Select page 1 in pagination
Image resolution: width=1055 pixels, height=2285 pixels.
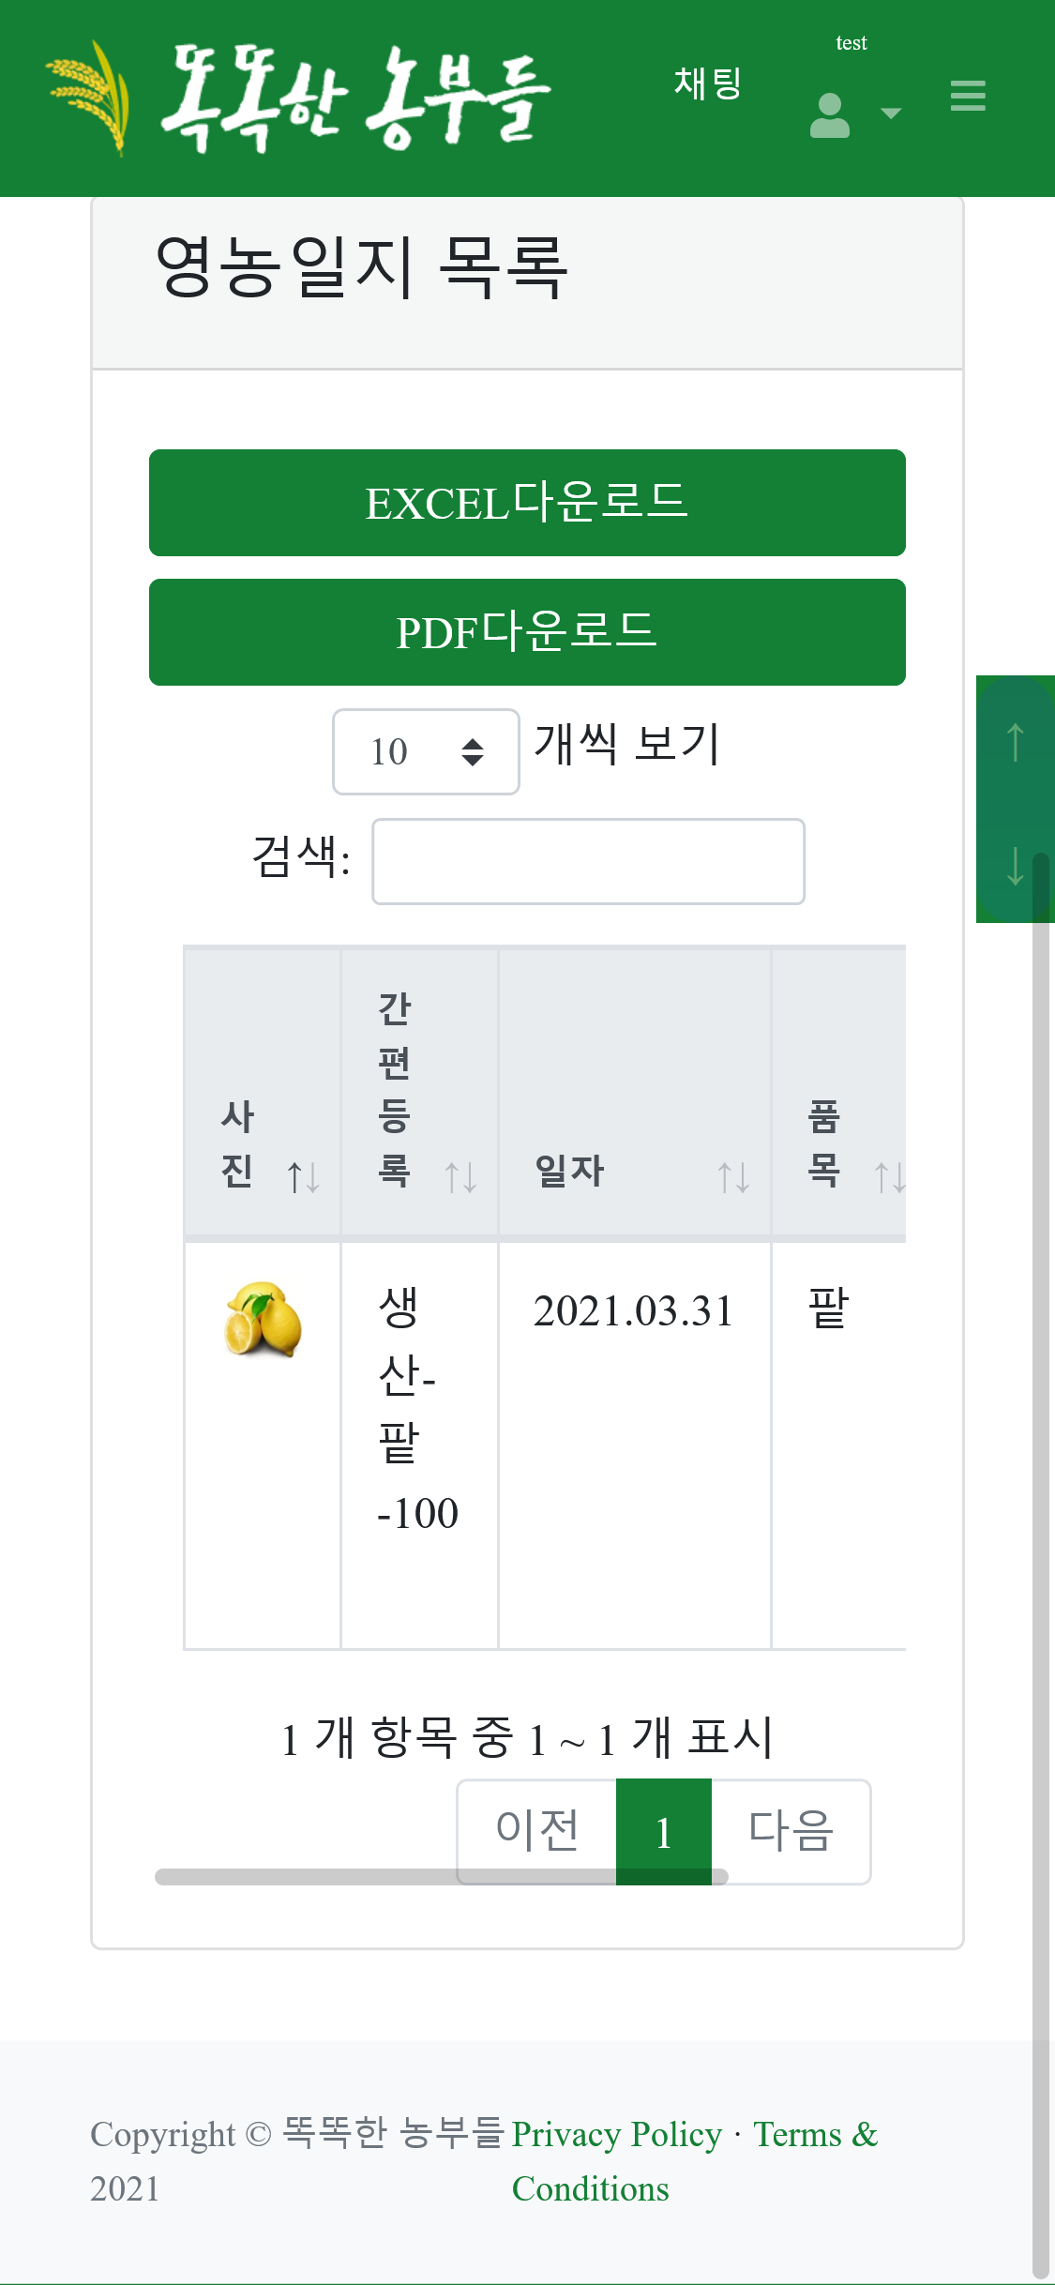click(x=664, y=1832)
